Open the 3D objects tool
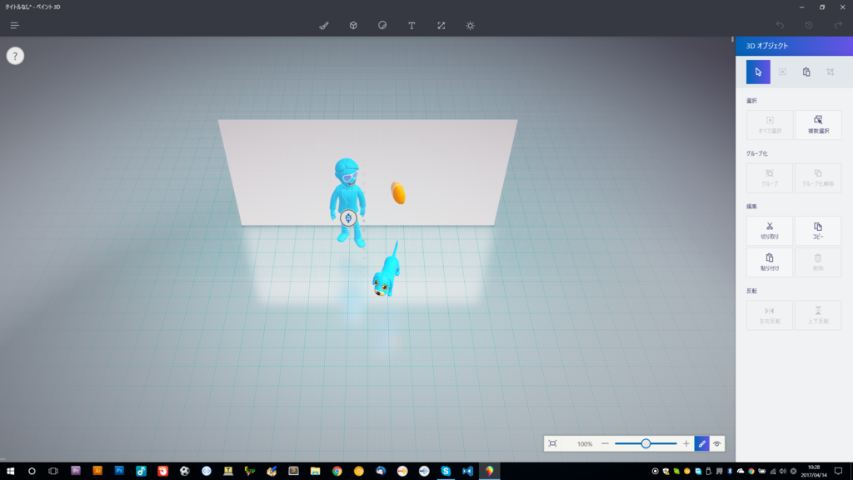This screenshot has width=853, height=480. click(353, 26)
